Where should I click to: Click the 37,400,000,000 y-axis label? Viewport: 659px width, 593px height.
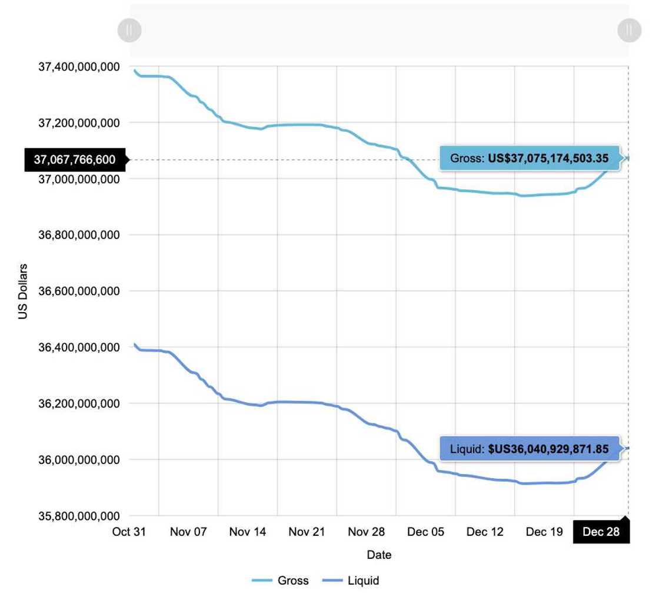pos(79,67)
